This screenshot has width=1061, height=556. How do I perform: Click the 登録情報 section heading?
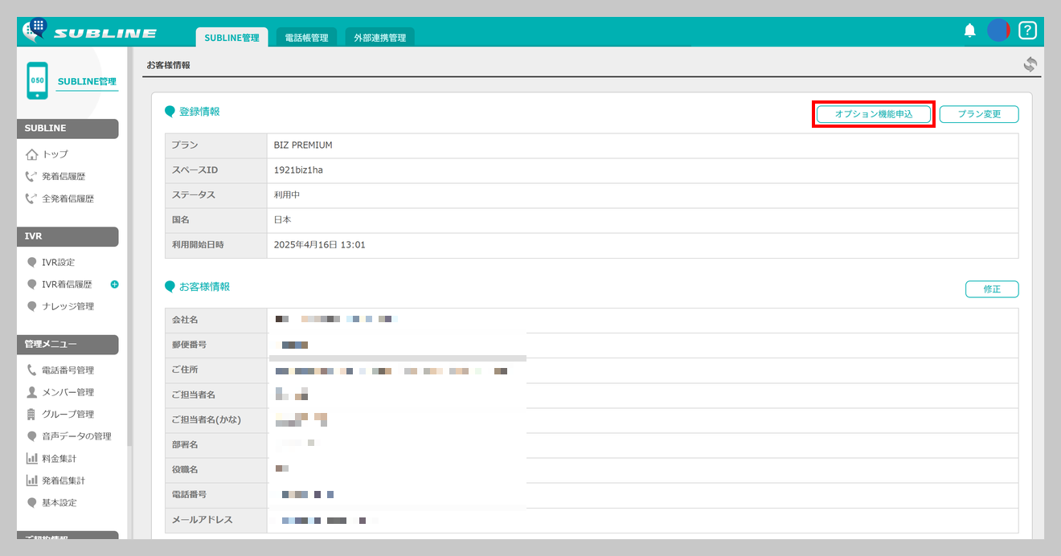(x=199, y=112)
